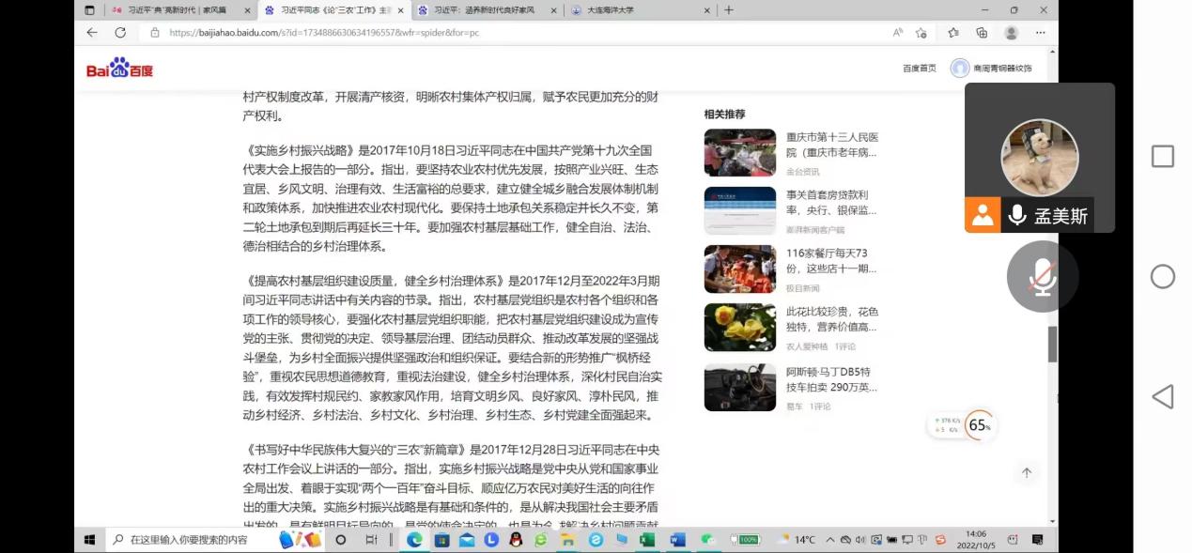Click the page vertical scrollbar thumb
The height and width of the screenshot is (553, 1192).
[x=1052, y=344]
